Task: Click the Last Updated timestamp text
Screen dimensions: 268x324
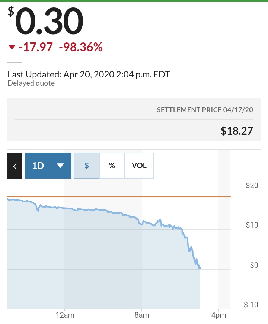Action: tap(89, 74)
